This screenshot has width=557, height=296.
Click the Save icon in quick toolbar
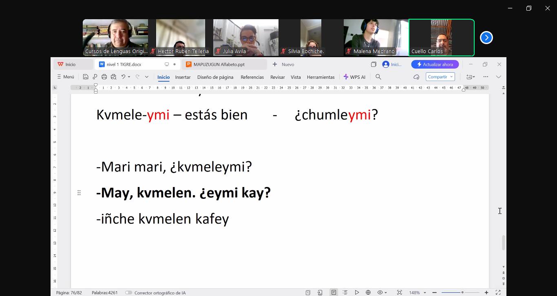point(85,77)
